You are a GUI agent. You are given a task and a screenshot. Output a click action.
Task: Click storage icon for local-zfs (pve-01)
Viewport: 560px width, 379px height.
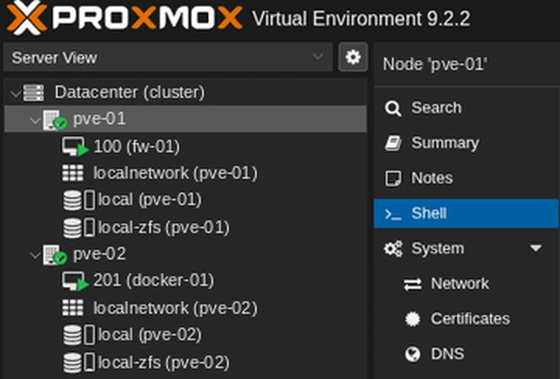coord(79,228)
